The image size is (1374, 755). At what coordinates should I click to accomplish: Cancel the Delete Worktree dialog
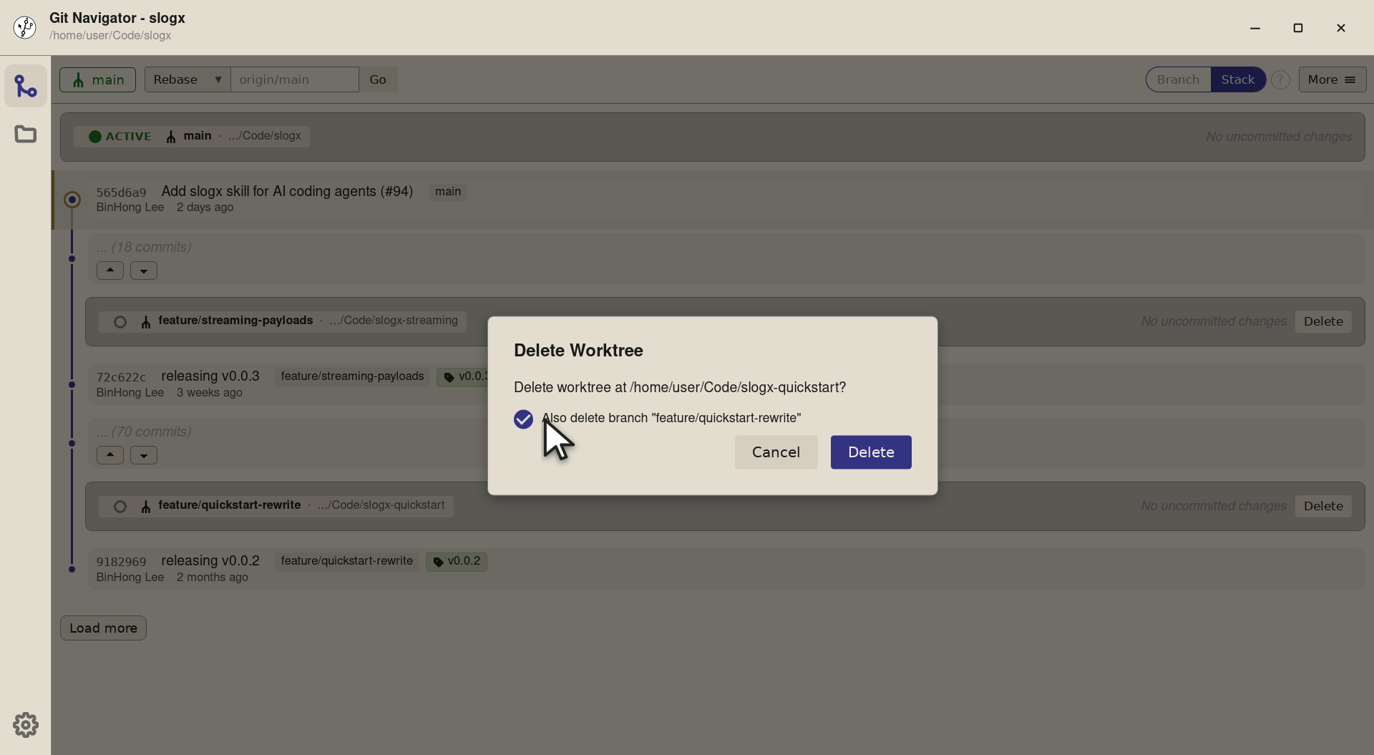point(776,452)
